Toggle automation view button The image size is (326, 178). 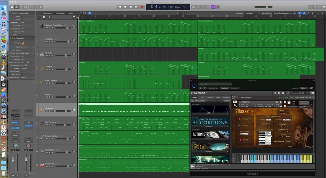[80, 13]
